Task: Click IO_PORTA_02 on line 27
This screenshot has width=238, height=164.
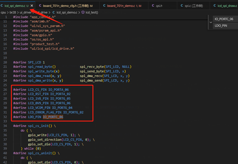Action: coord(61,94)
